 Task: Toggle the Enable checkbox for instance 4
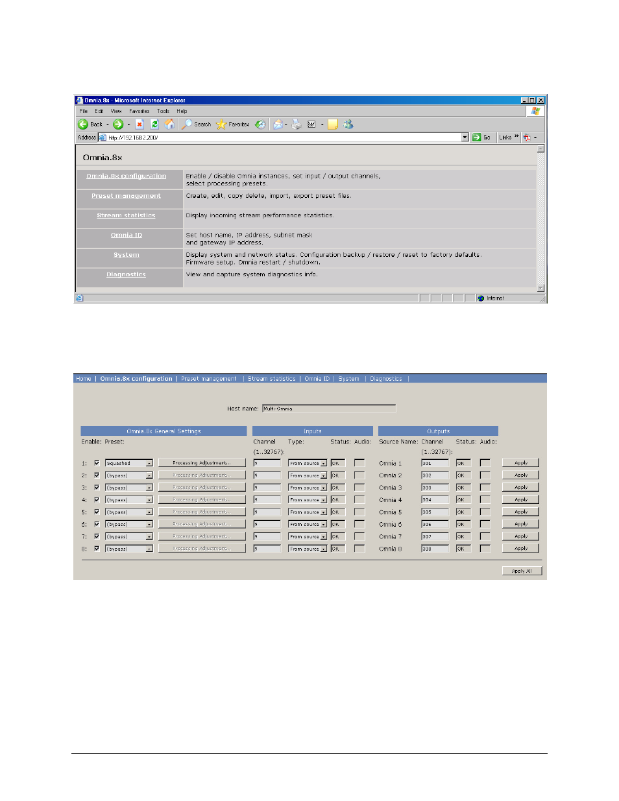coord(97,500)
